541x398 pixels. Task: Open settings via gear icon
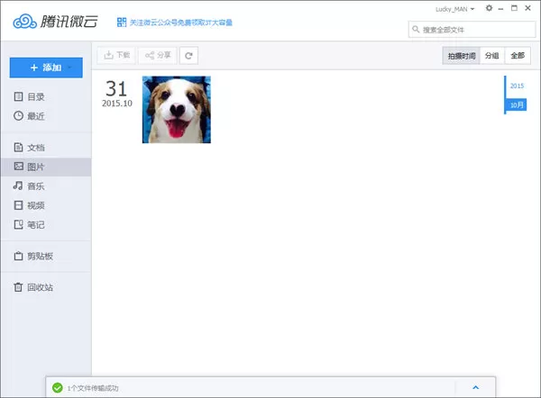point(489,8)
